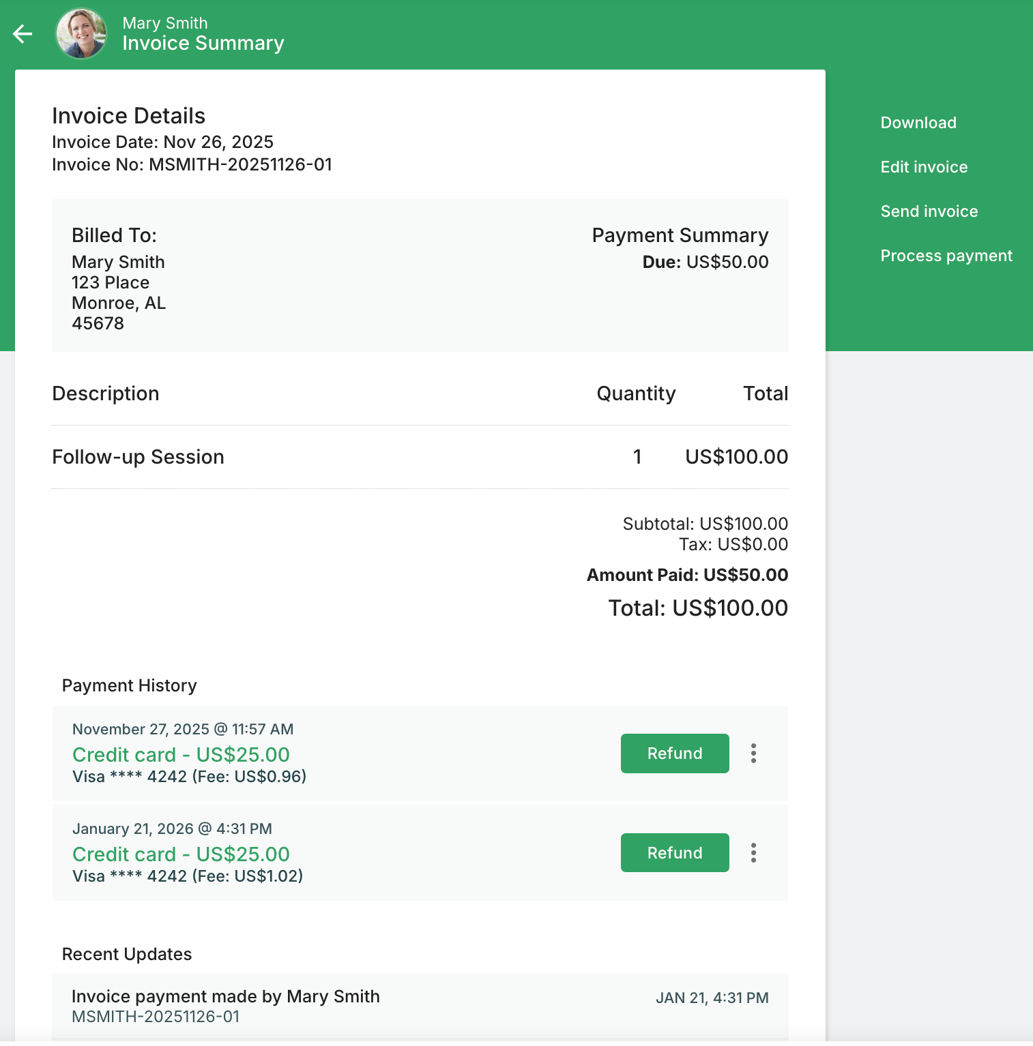Select the Follow-up Session line item

point(138,457)
